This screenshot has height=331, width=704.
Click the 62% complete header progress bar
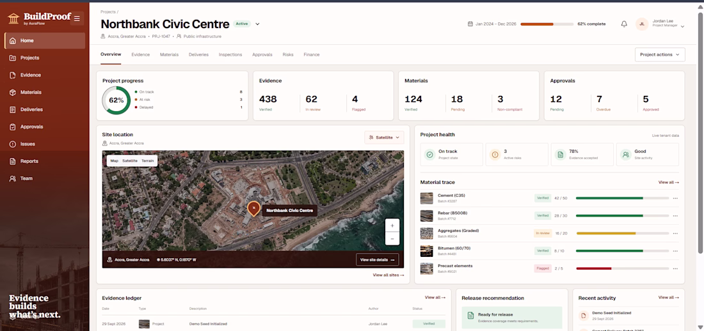[x=547, y=24]
